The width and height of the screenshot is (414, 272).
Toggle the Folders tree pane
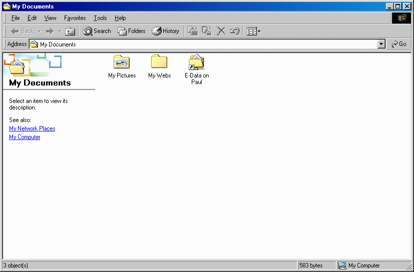tap(132, 31)
